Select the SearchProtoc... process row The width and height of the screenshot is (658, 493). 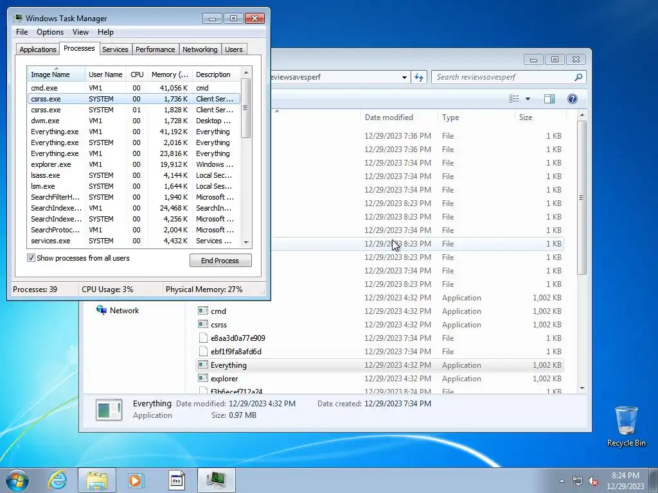[134, 230]
